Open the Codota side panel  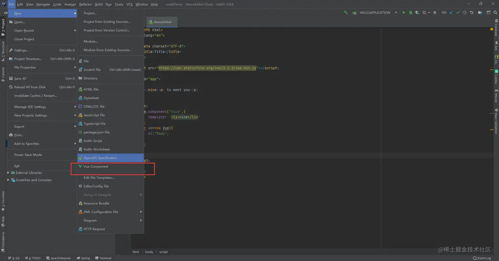(x=496, y=76)
